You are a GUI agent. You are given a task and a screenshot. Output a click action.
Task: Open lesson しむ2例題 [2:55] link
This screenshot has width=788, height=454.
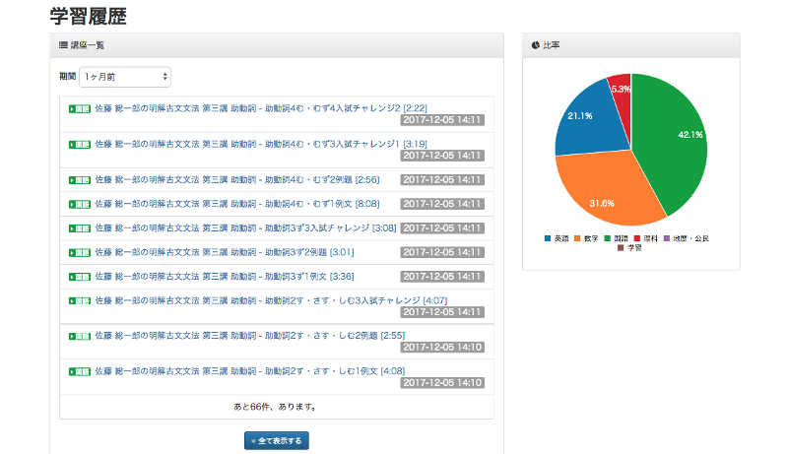pos(250,335)
